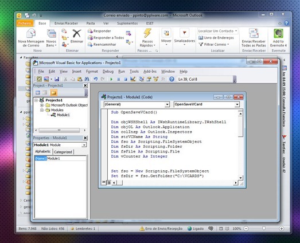Click Outlook zoom slider in status bar
The height and width of the screenshot is (243, 300).
tap(264, 228)
